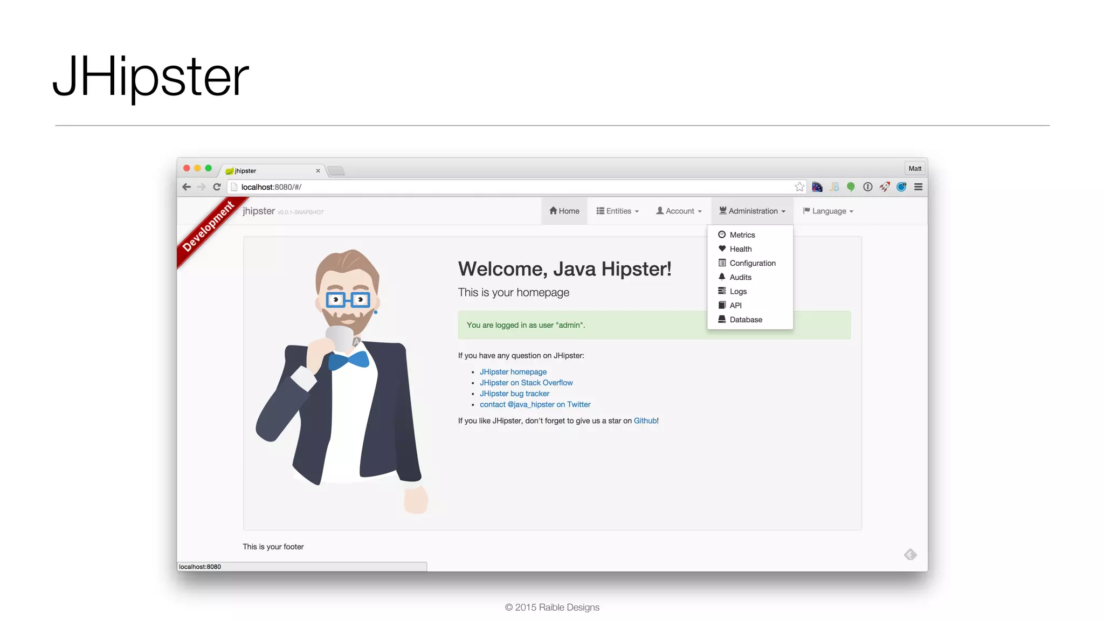The width and height of the screenshot is (1104, 621).
Task: Select Database menu item
Action: [746, 320]
